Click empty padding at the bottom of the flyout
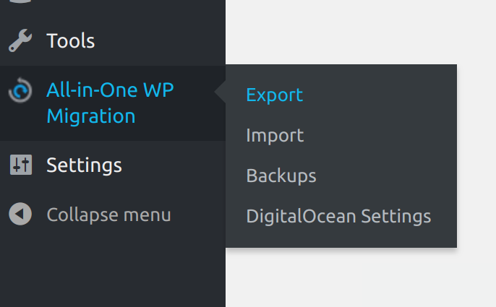This screenshot has height=307, width=496. click(341, 238)
